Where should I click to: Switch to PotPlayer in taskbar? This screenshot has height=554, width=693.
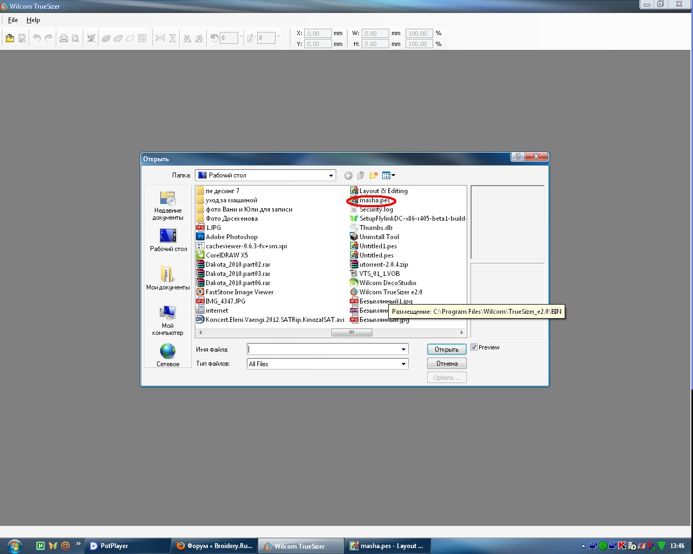tap(128, 546)
